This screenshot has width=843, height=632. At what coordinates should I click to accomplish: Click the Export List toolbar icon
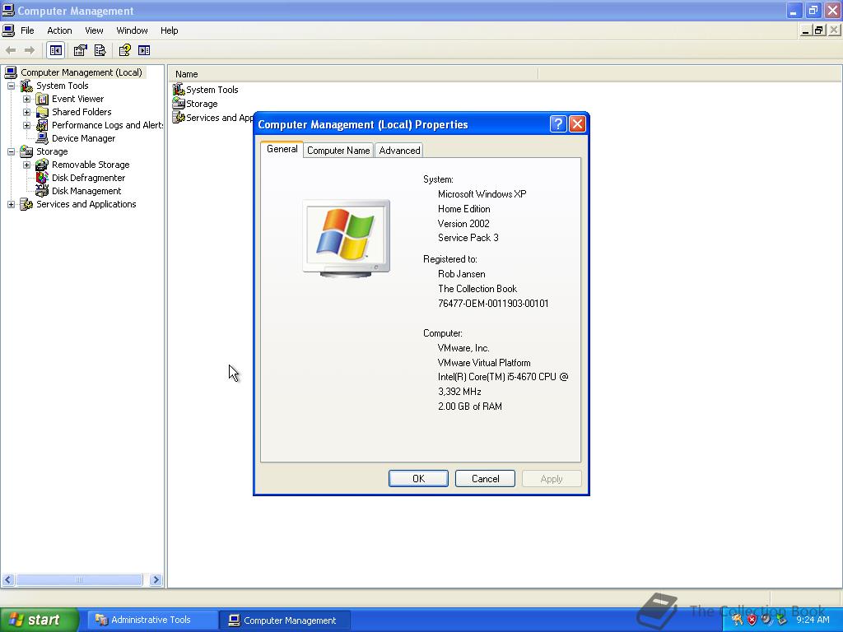(x=100, y=50)
